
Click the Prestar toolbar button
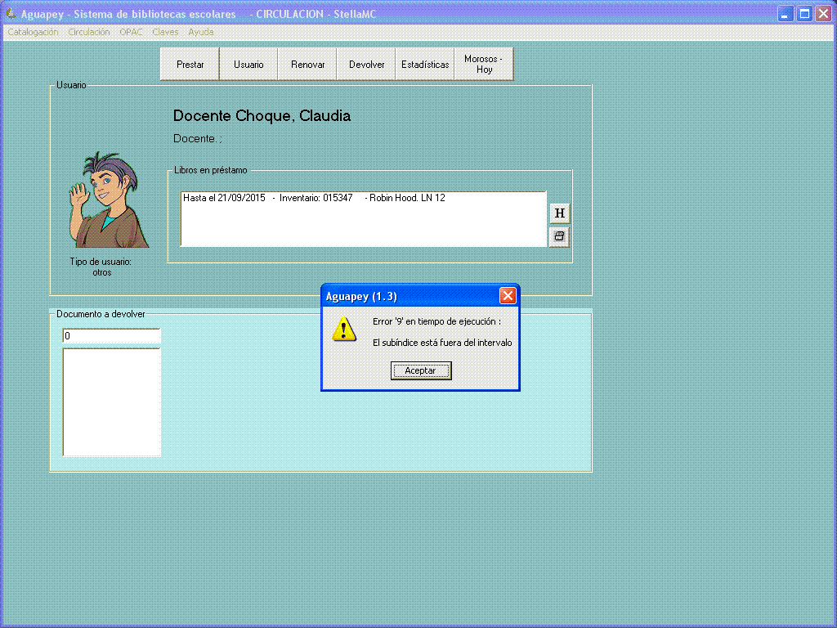pyautogui.click(x=190, y=65)
